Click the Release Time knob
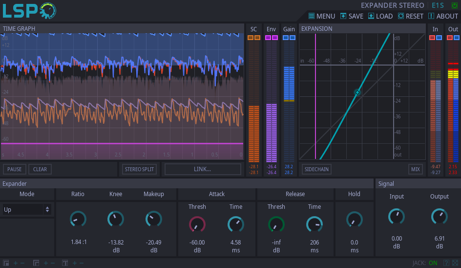Screen dimensions: 461x268 pyautogui.click(x=314, y=224)
